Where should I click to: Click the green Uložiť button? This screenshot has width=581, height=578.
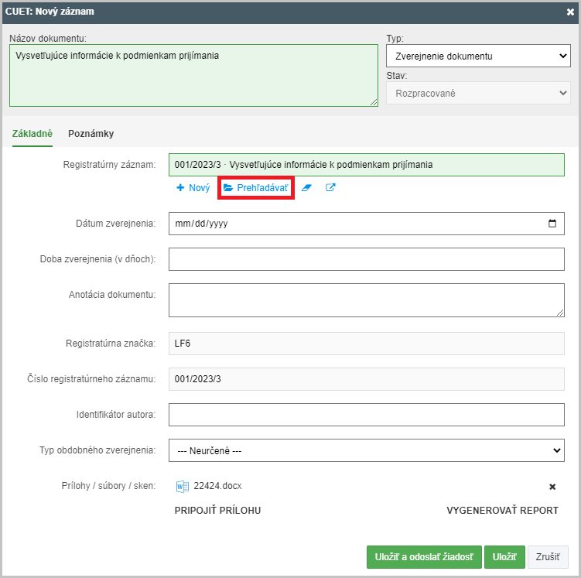(504, 557)
